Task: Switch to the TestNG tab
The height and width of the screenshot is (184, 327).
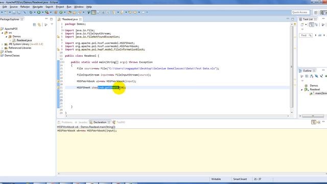Action: pos(119,122)
